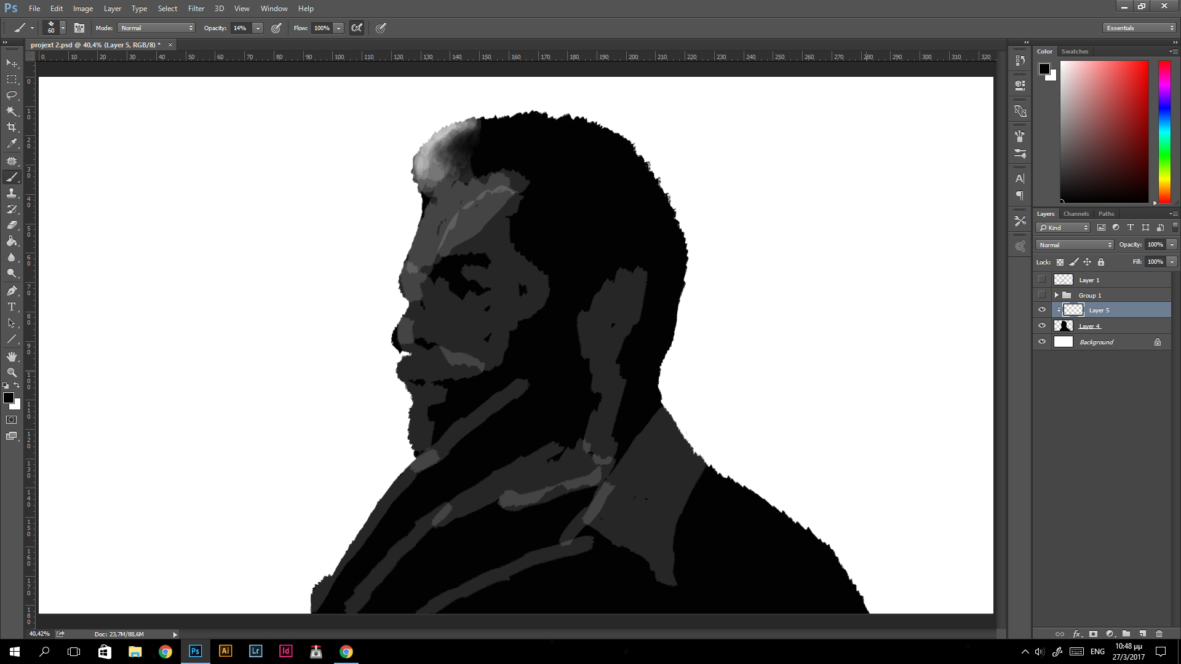This screenshot has height=664, width=1181.
Task: Select the Pen tool
Action: pyautogui.click(x=12, y=290)
